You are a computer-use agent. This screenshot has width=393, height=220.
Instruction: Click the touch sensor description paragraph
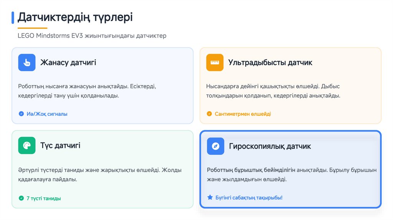pyautogui.click(x=87, y=91)
